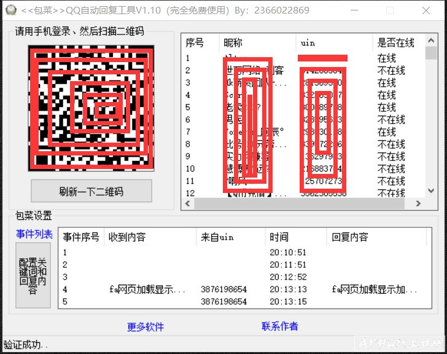The width and height of the screenshot is (447, 354).
Task: Minimize the QQ自动回复工具 window
Action: click(x=354, y=10)
